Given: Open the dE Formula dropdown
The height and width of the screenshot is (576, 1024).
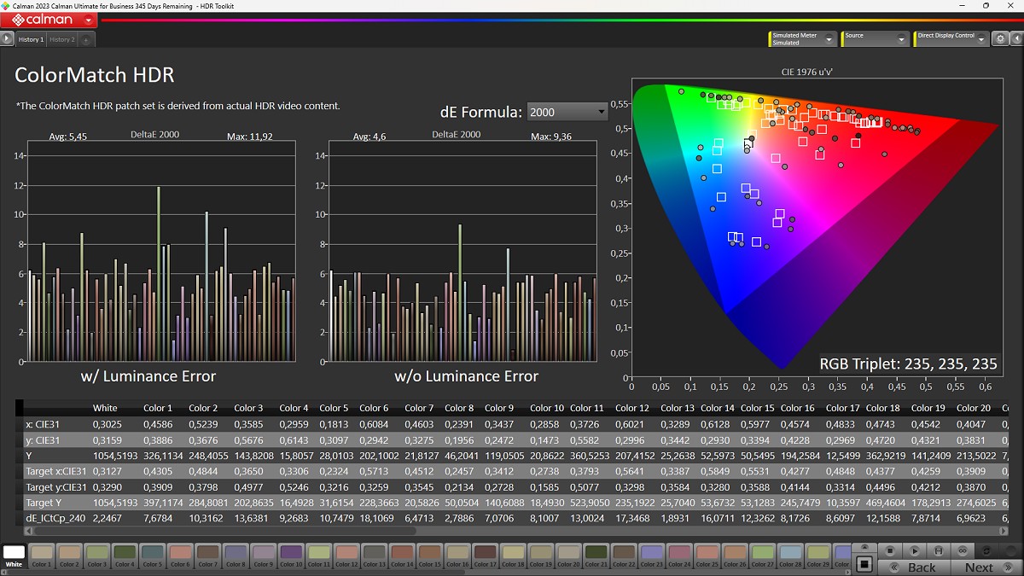Looking at the screenshot, I should pyautogui.click(x=567, y=112).
